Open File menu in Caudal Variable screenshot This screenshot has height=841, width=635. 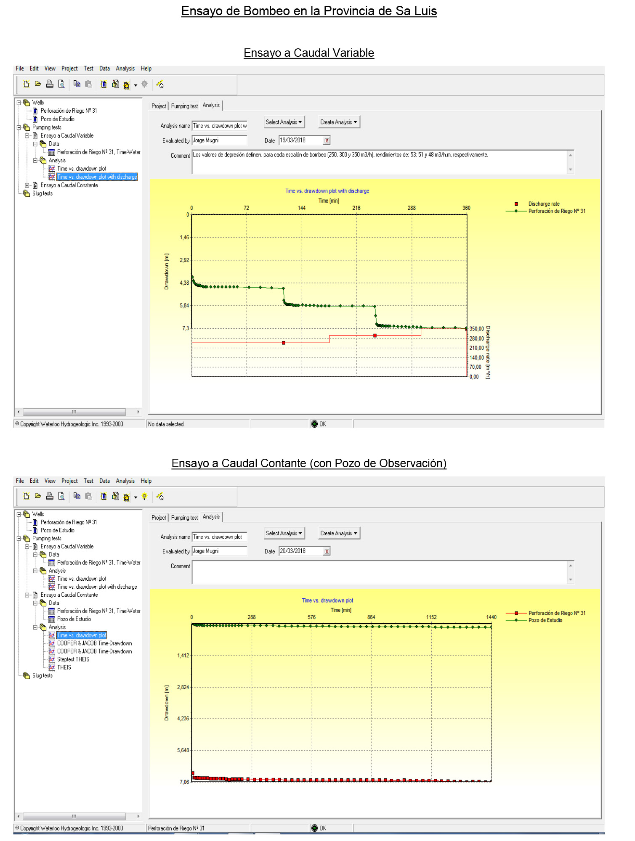pyautogui.click(x=20, y=69)
